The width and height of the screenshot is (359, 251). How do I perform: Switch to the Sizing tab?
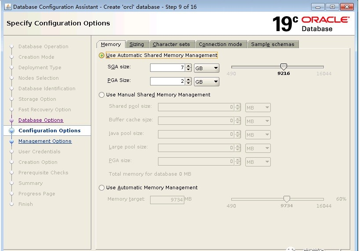click(x=136, y=44)
